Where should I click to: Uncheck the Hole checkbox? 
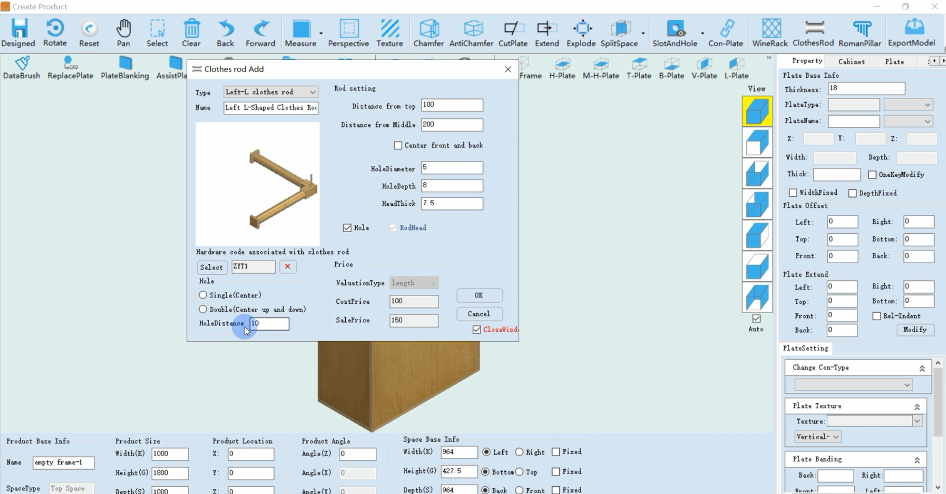point(347,228)
